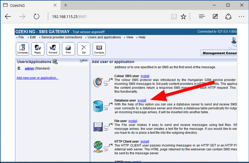The height and width of the screenshot is (163, 249).
Task: Install the HTTP Client user
Action: [145, 142]
